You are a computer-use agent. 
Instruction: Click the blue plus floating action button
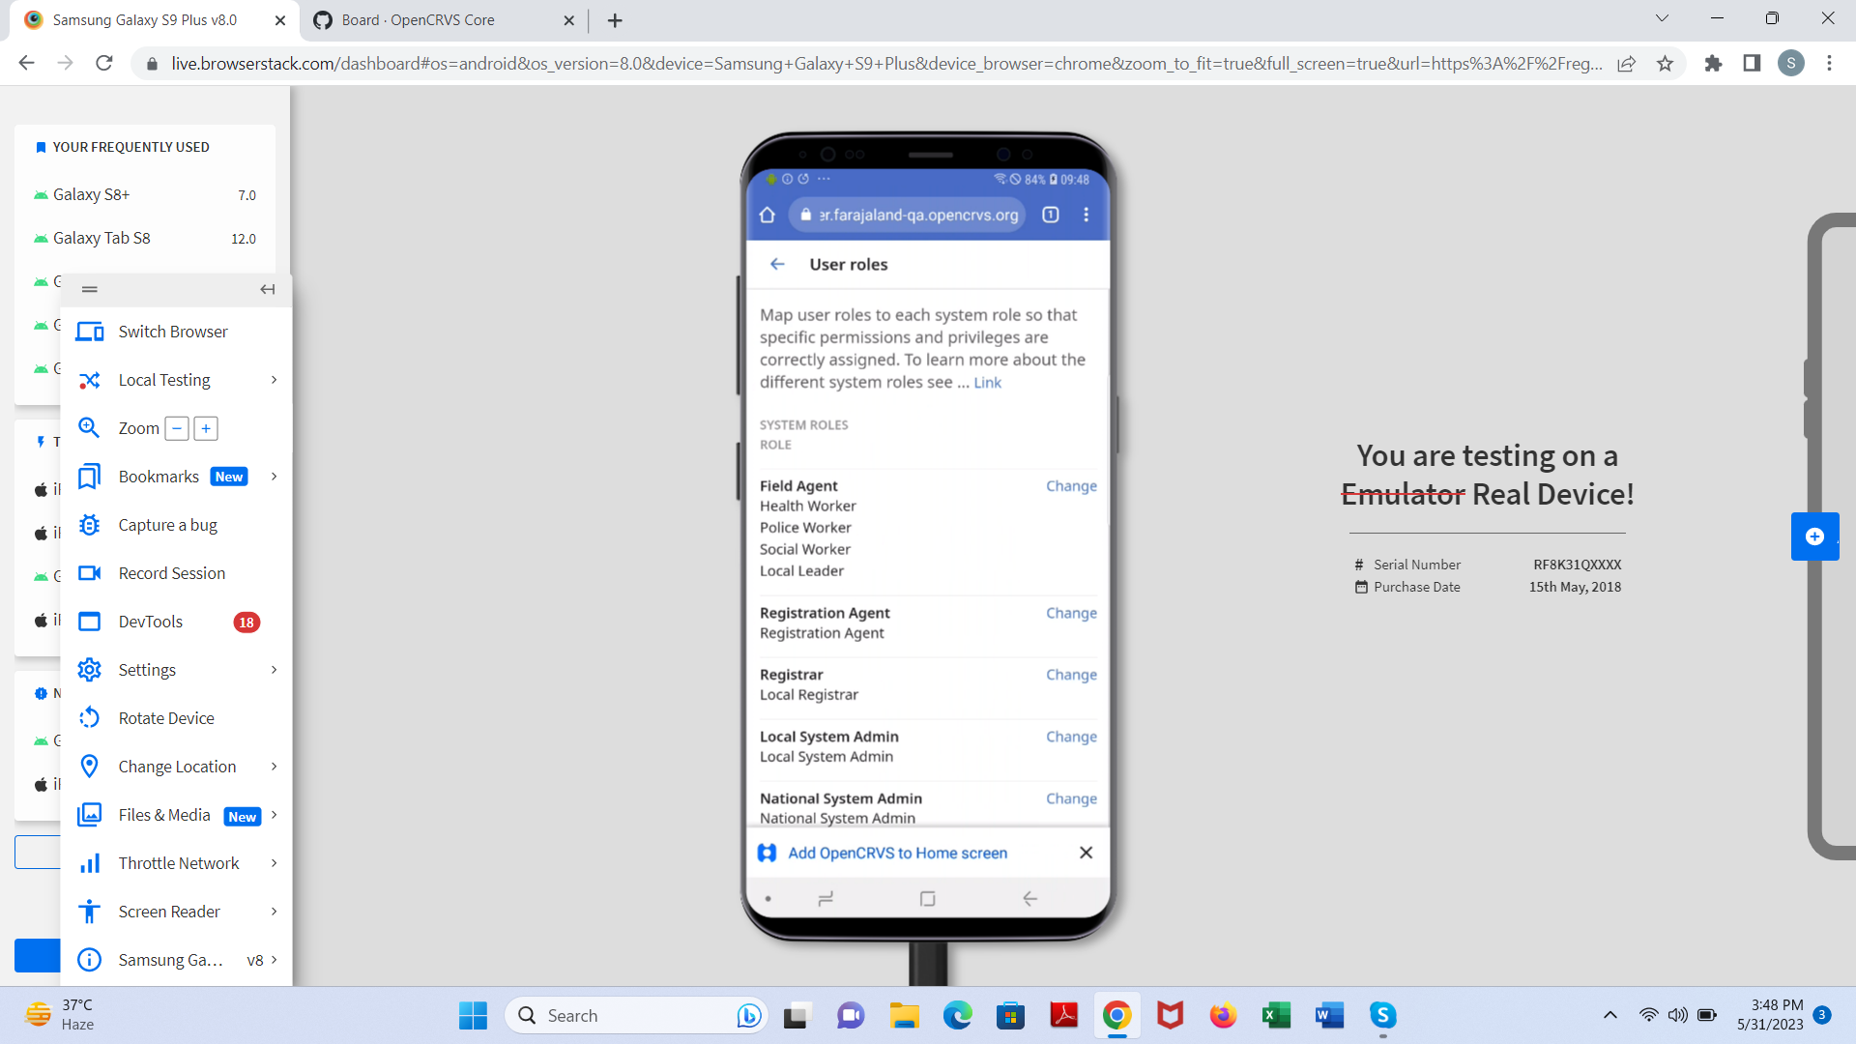tap(1815, 536)
